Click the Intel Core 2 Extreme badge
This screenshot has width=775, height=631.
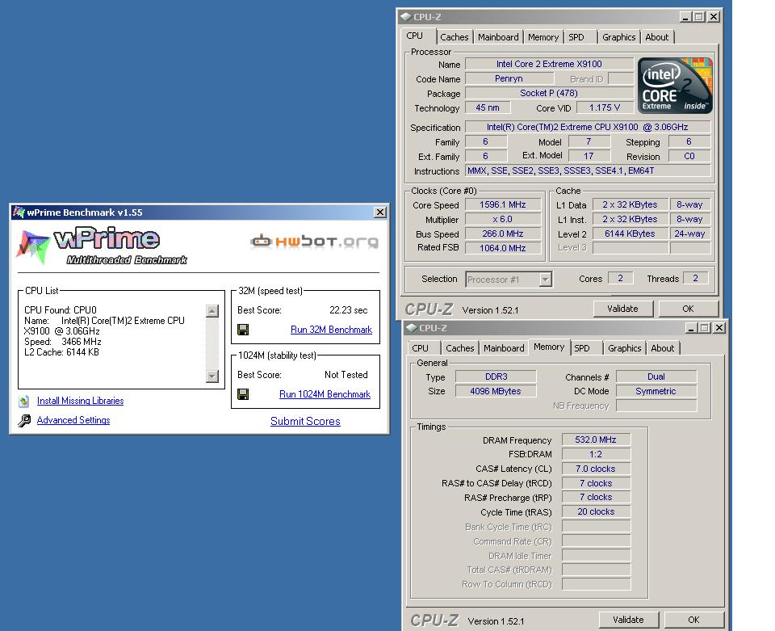[675, 86]
